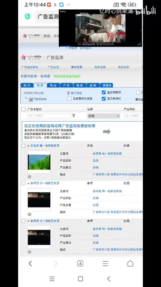Go to the browser home page icon
The width and height of the screenshot is (161, 287).
(x=130, y=263)
